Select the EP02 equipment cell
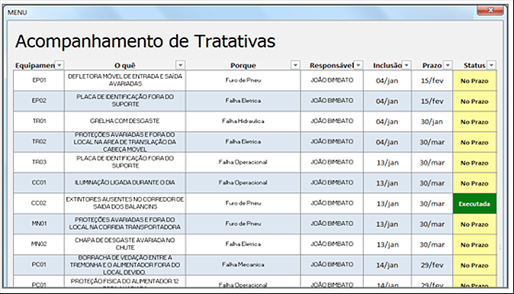Screen dimensions: 514x294 click(x=39, y=101)
